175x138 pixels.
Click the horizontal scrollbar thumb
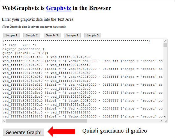(46, 121)
